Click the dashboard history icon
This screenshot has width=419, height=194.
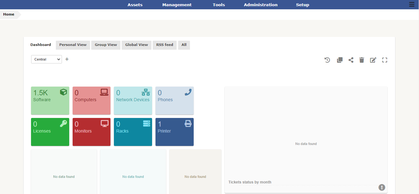pyautogui.click(x=327, y=60)
